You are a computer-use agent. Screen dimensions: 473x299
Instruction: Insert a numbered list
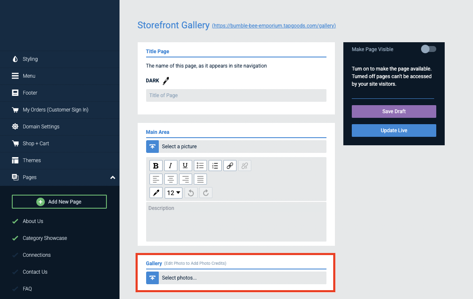[215, 165]
